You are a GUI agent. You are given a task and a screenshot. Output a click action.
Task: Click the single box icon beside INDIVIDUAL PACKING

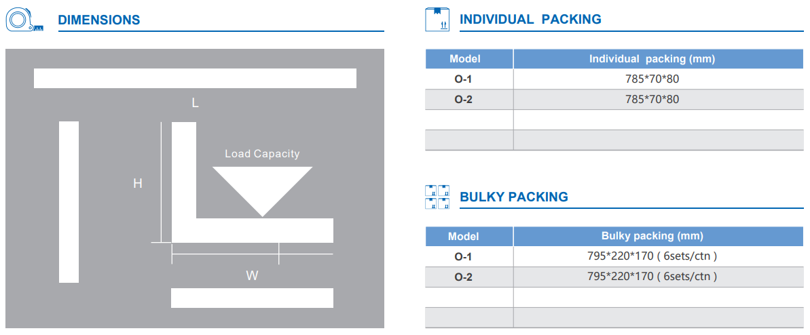(x=437, y=20)
